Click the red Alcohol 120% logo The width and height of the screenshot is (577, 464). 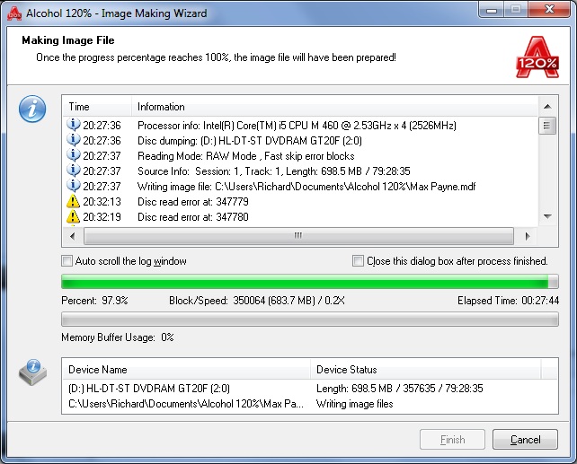pyautogui.click(x=537, y=57)
